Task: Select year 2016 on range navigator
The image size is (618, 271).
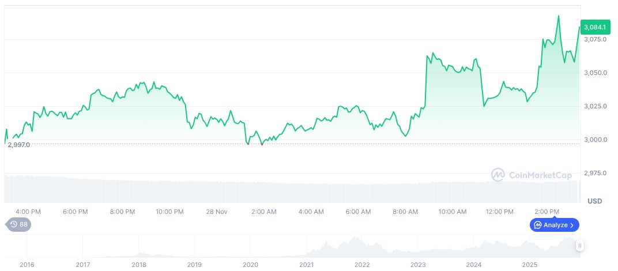Action: click(x=27, y=265)
